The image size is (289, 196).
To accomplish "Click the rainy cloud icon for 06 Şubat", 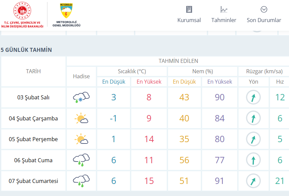I will [x=81, y=160].
